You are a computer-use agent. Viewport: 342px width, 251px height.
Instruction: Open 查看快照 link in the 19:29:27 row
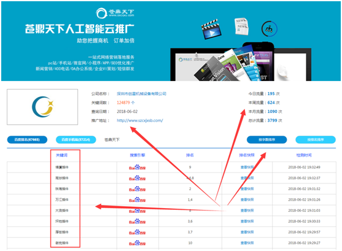pos(247,243)
